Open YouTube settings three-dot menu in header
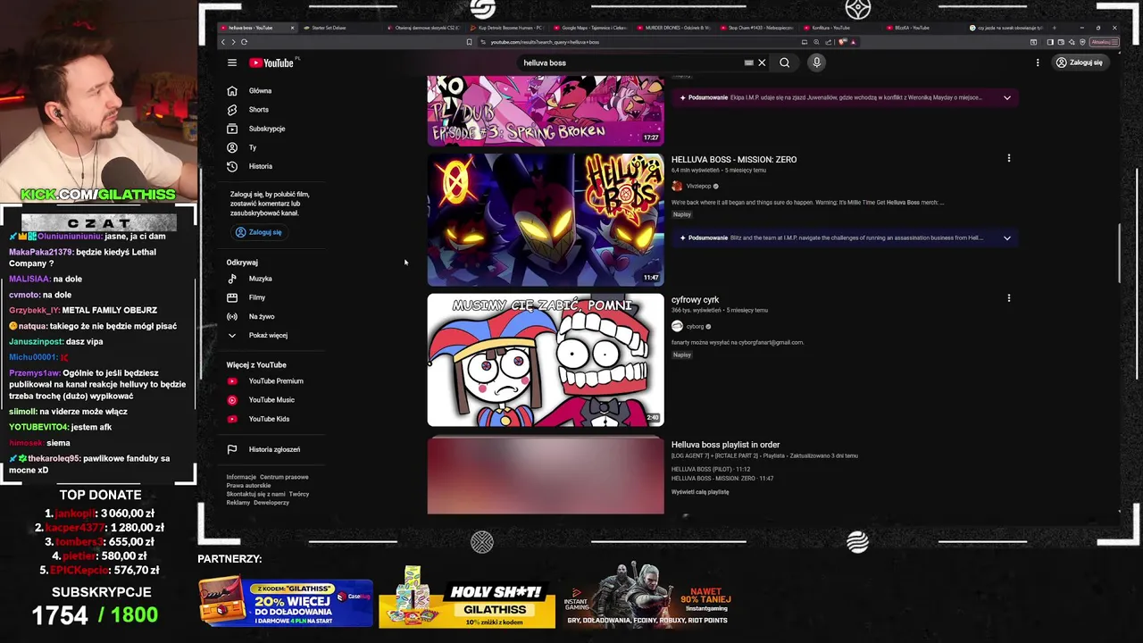The height and width of the screenshot is (643, 1143). pyautogui.click(x=1038, y=63)
